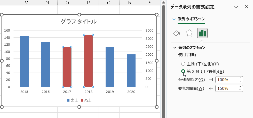Select the グラフ タイトル chart title
Screen dimensions: 253x118
[x=78, y=21]
